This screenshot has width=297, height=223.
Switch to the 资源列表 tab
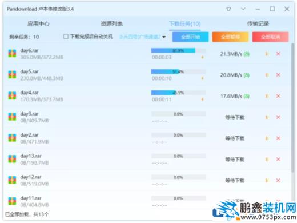click(111, 23)
